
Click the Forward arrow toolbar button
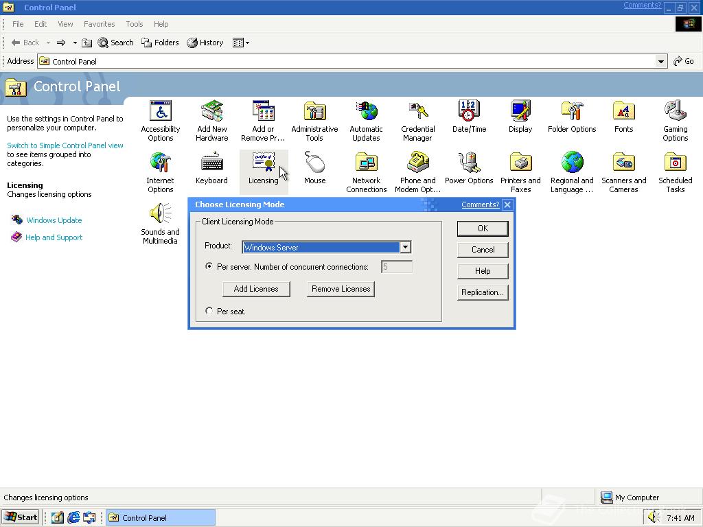(61, 43)
